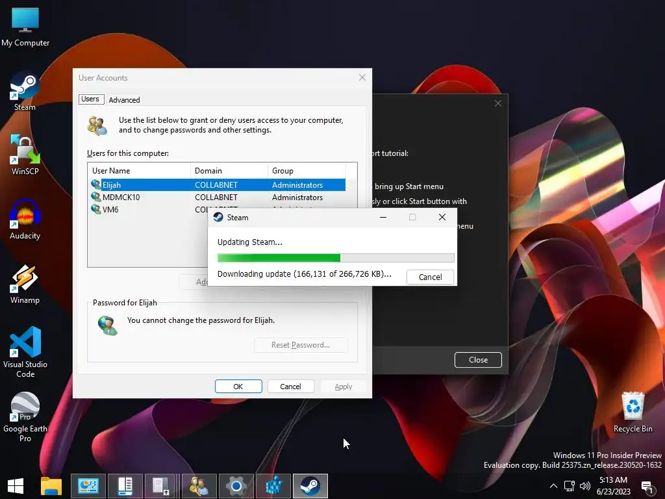
Task: Click Reset Password button
Action: (x=301, y=345)
